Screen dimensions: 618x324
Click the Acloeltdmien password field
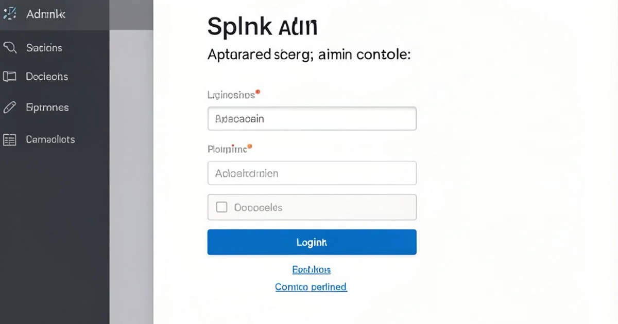click(x=312, y=173)
